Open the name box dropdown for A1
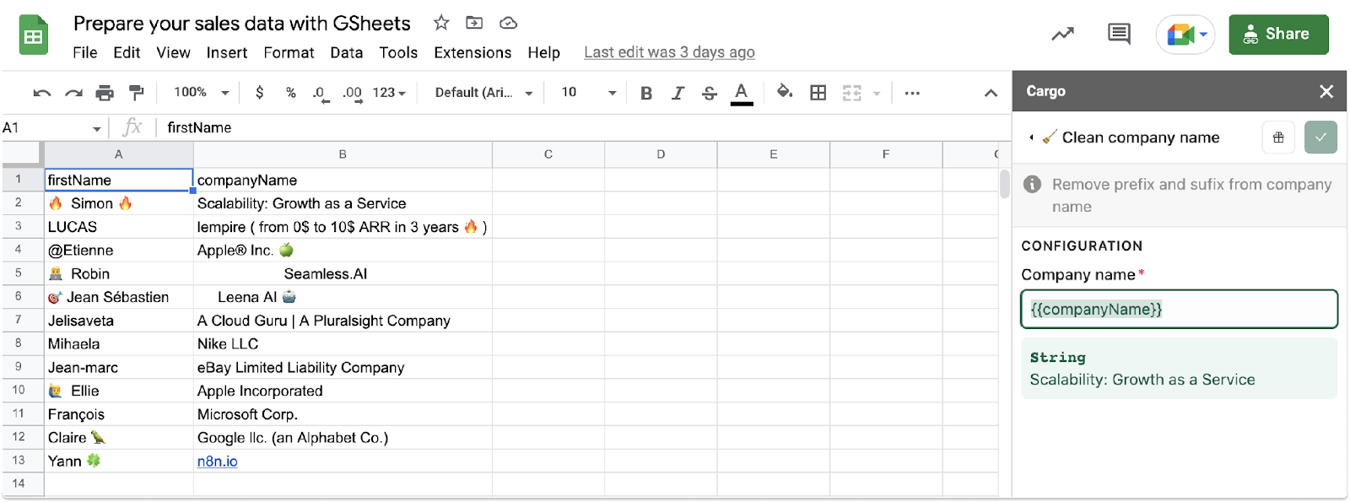 97,128
